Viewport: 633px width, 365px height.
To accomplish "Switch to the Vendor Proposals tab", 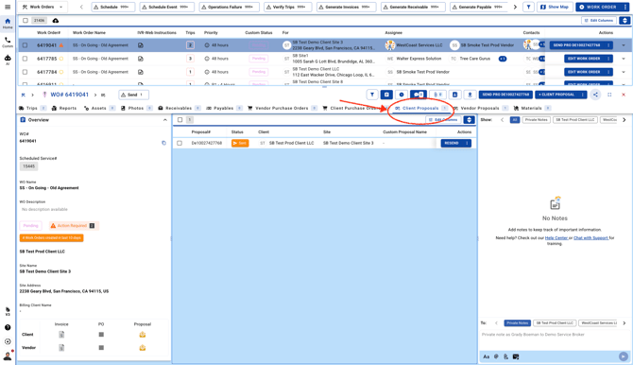I will [x=480, y=108].
